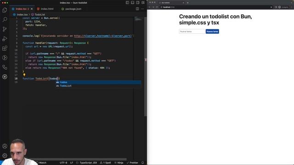Screen dimensions: 294x165
Task: Choose the 'TodoList' autocomplete suggestion
Action: pyautogui.click(x=98, y=86)
